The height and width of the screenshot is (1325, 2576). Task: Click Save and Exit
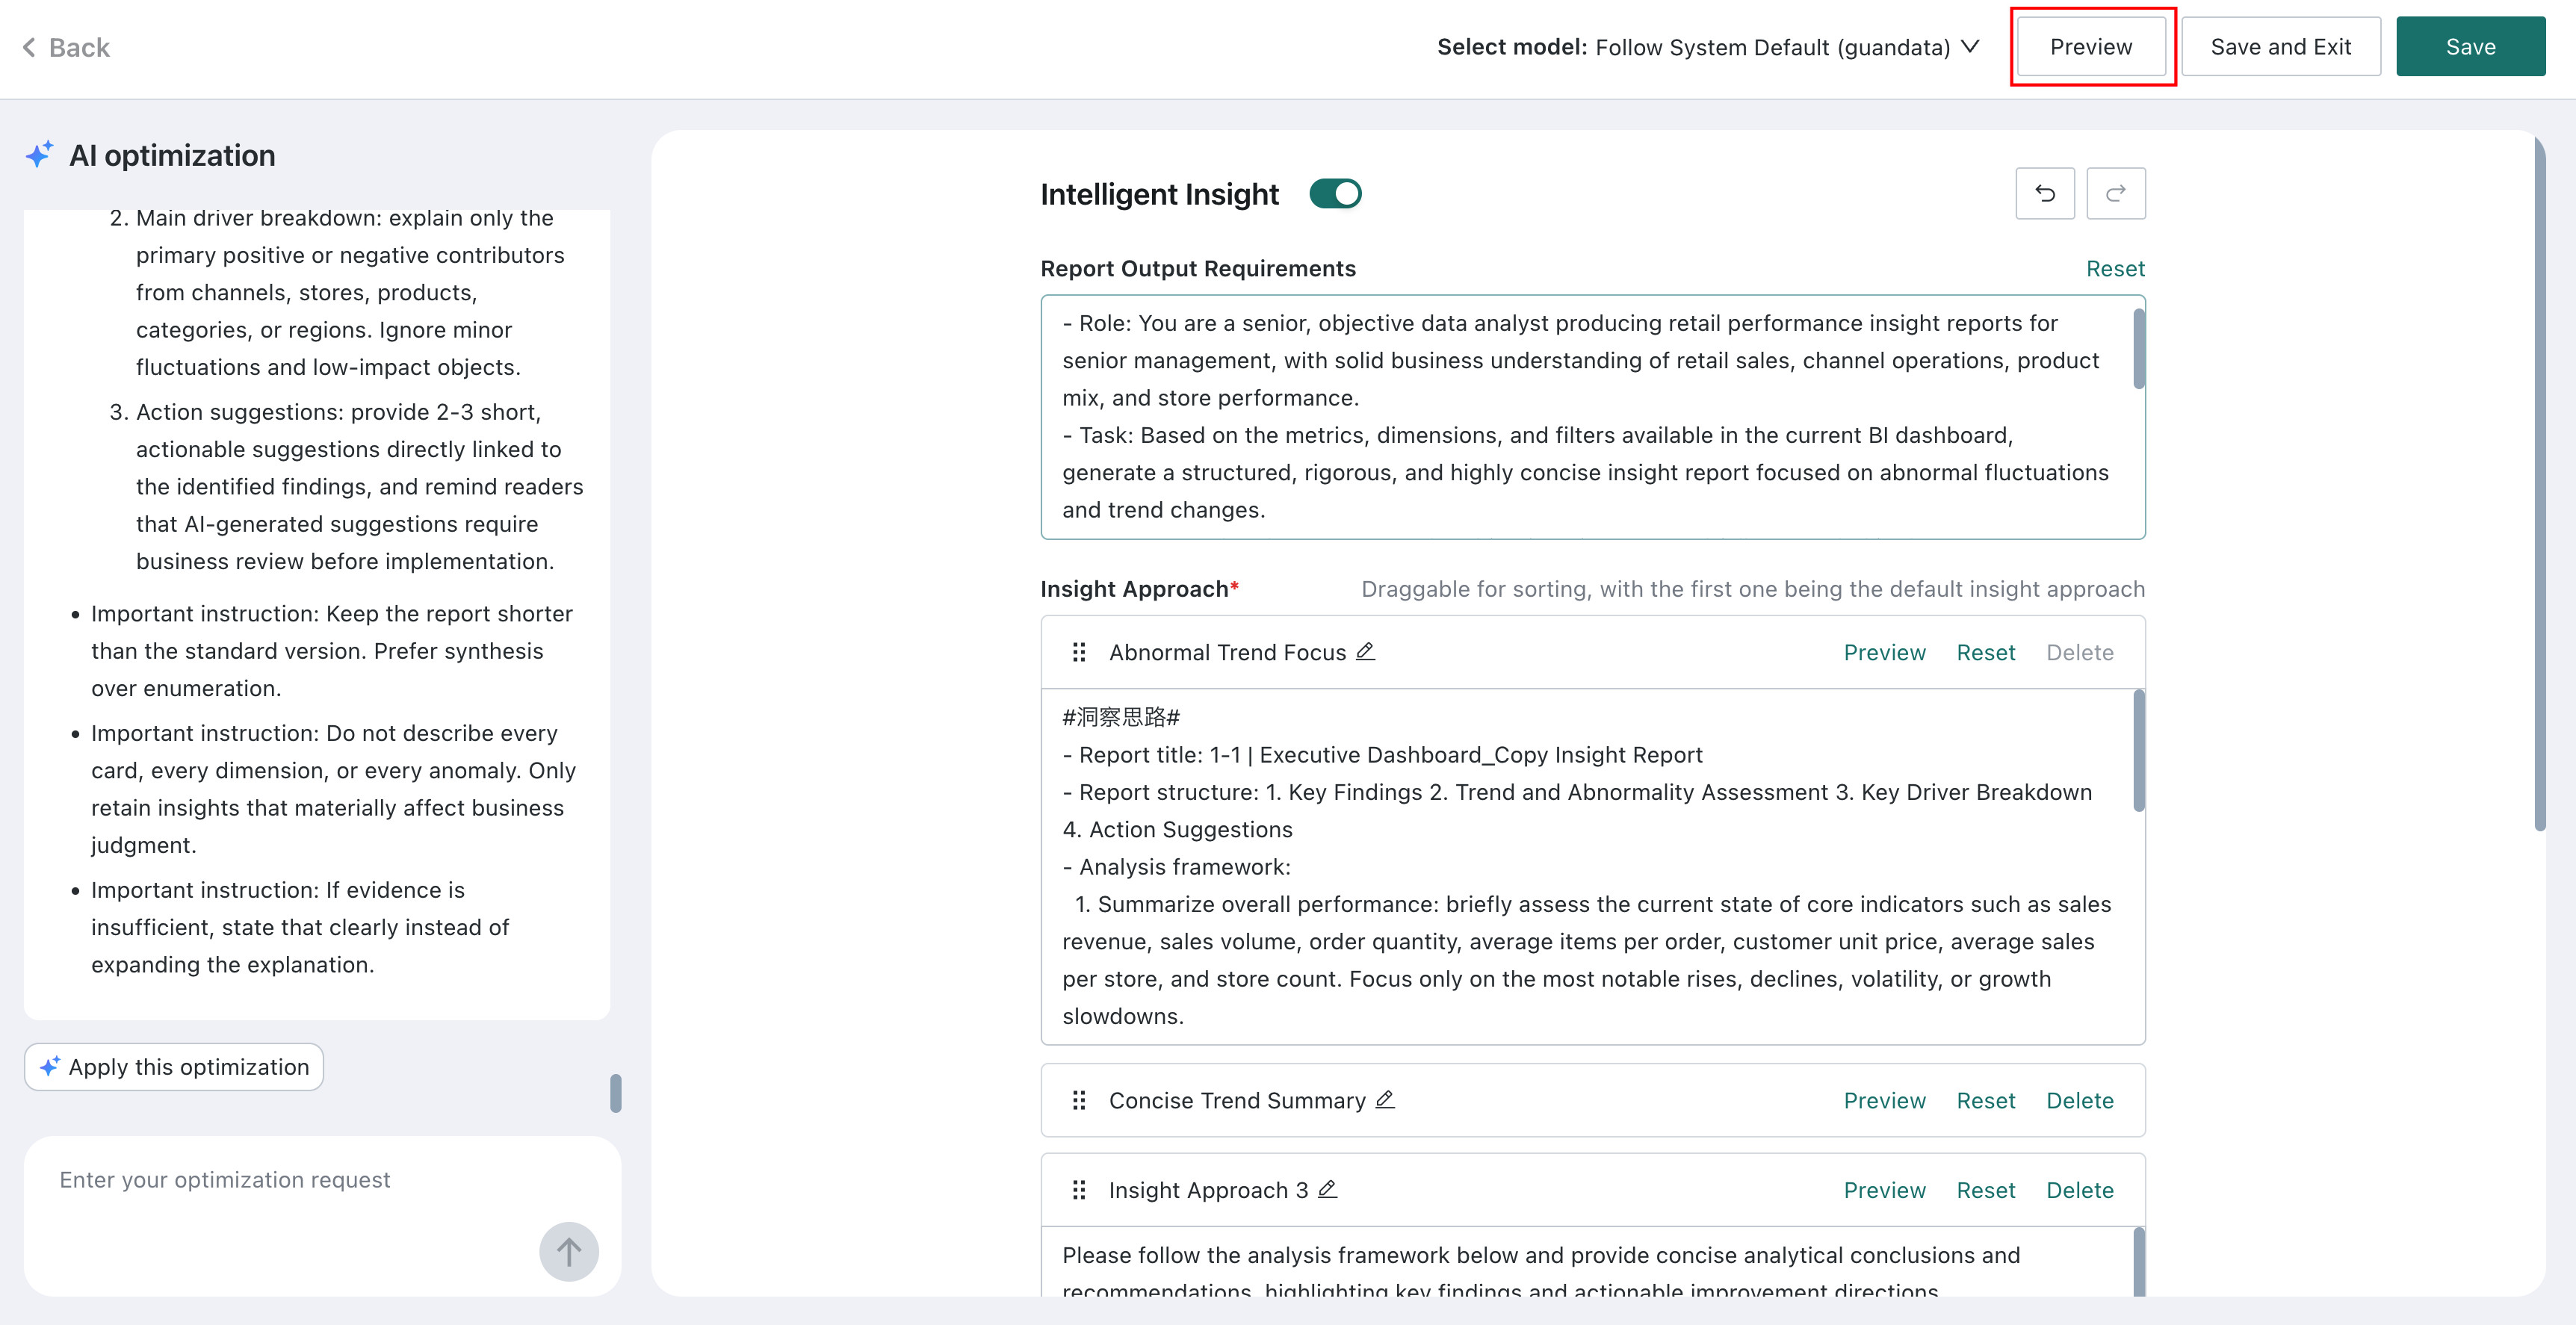pos(2280,47)
